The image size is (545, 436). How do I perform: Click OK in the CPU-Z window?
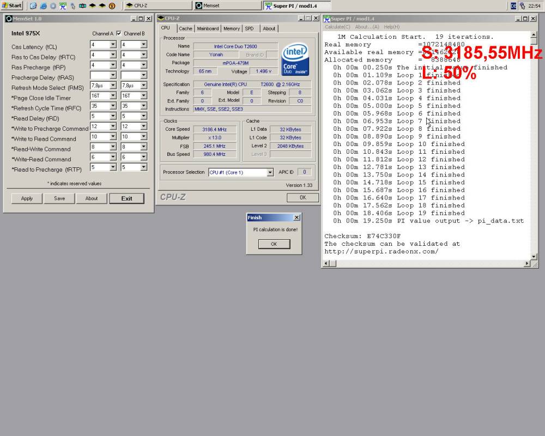(x=302, y=197)
